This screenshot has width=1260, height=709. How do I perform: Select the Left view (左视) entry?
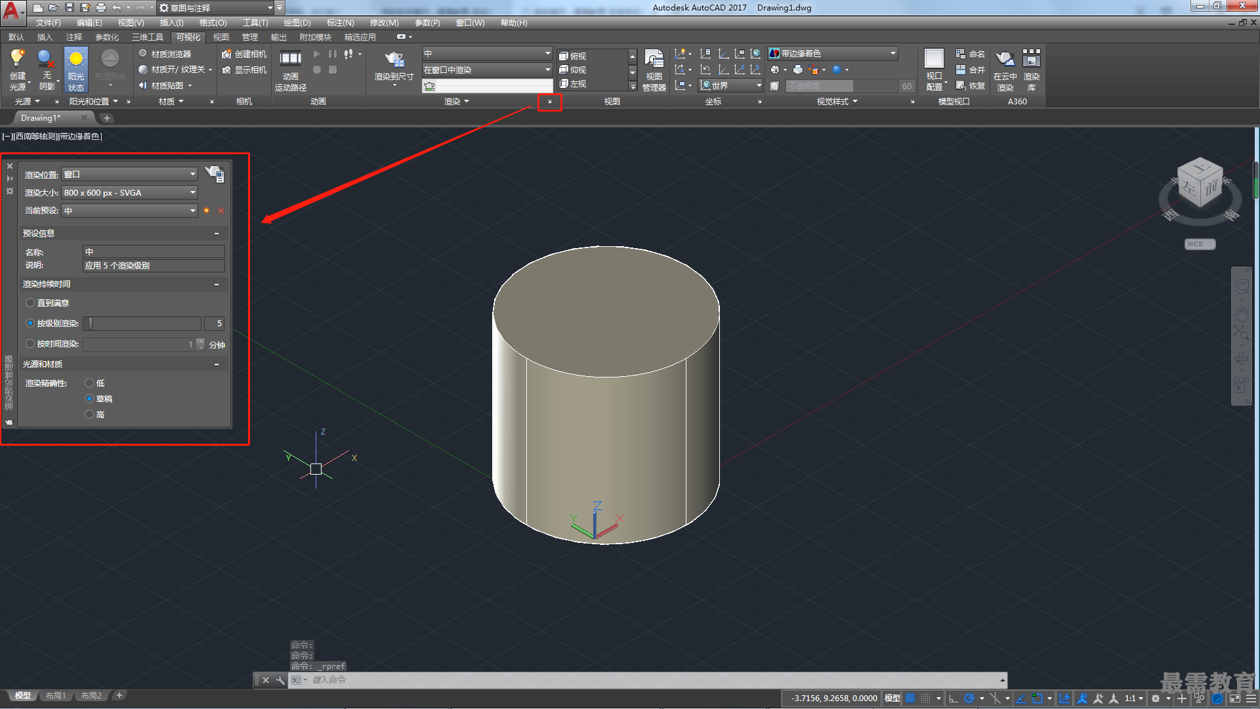point(573,84)
